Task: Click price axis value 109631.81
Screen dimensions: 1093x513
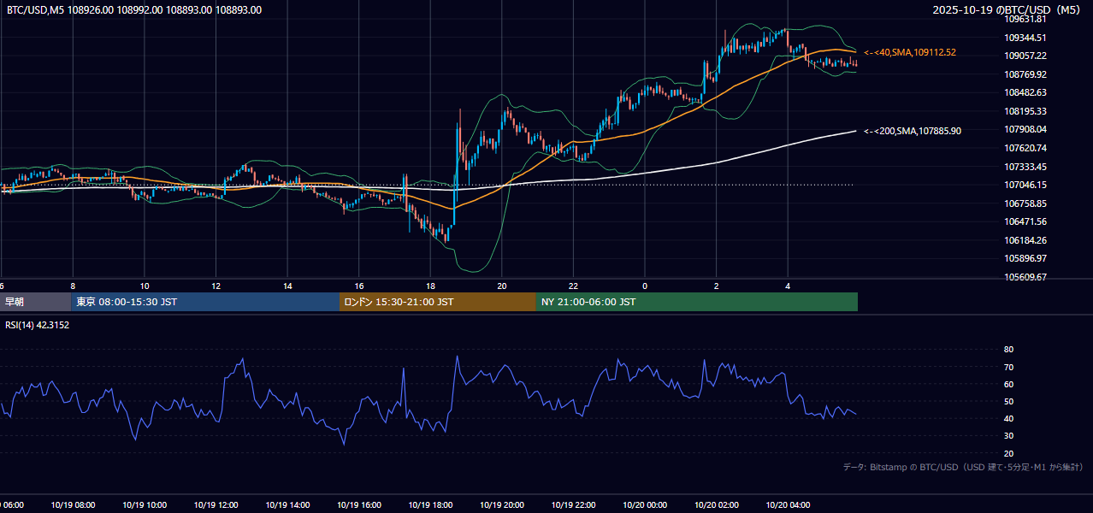Action: [x=1025, y=19]
